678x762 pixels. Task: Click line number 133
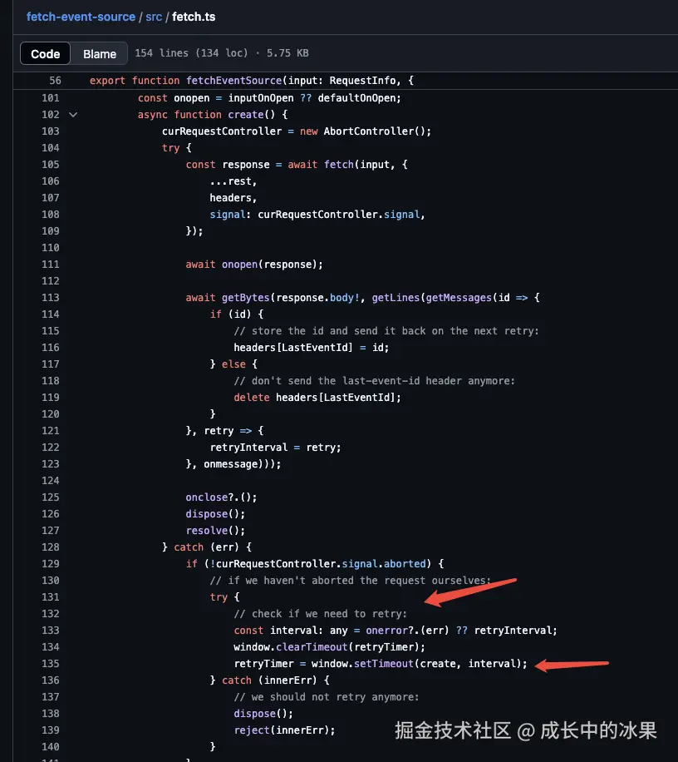coord(51,631)
